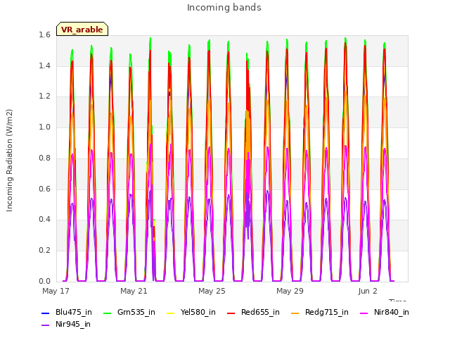Click the Nir945_in legend label
Viewport: 450px width, 338px height.
[x=73, y=324]
